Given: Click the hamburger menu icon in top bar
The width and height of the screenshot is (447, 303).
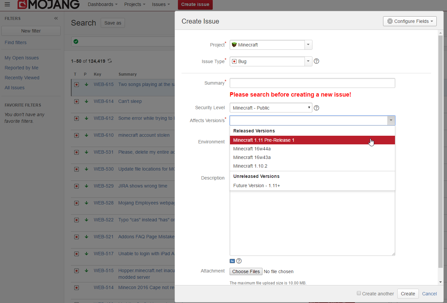Looking at the screenshot, I should pyautogui.click(x=7, y=4).
